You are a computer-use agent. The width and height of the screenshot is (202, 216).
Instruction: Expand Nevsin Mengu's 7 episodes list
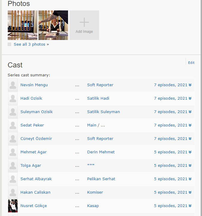190,85
